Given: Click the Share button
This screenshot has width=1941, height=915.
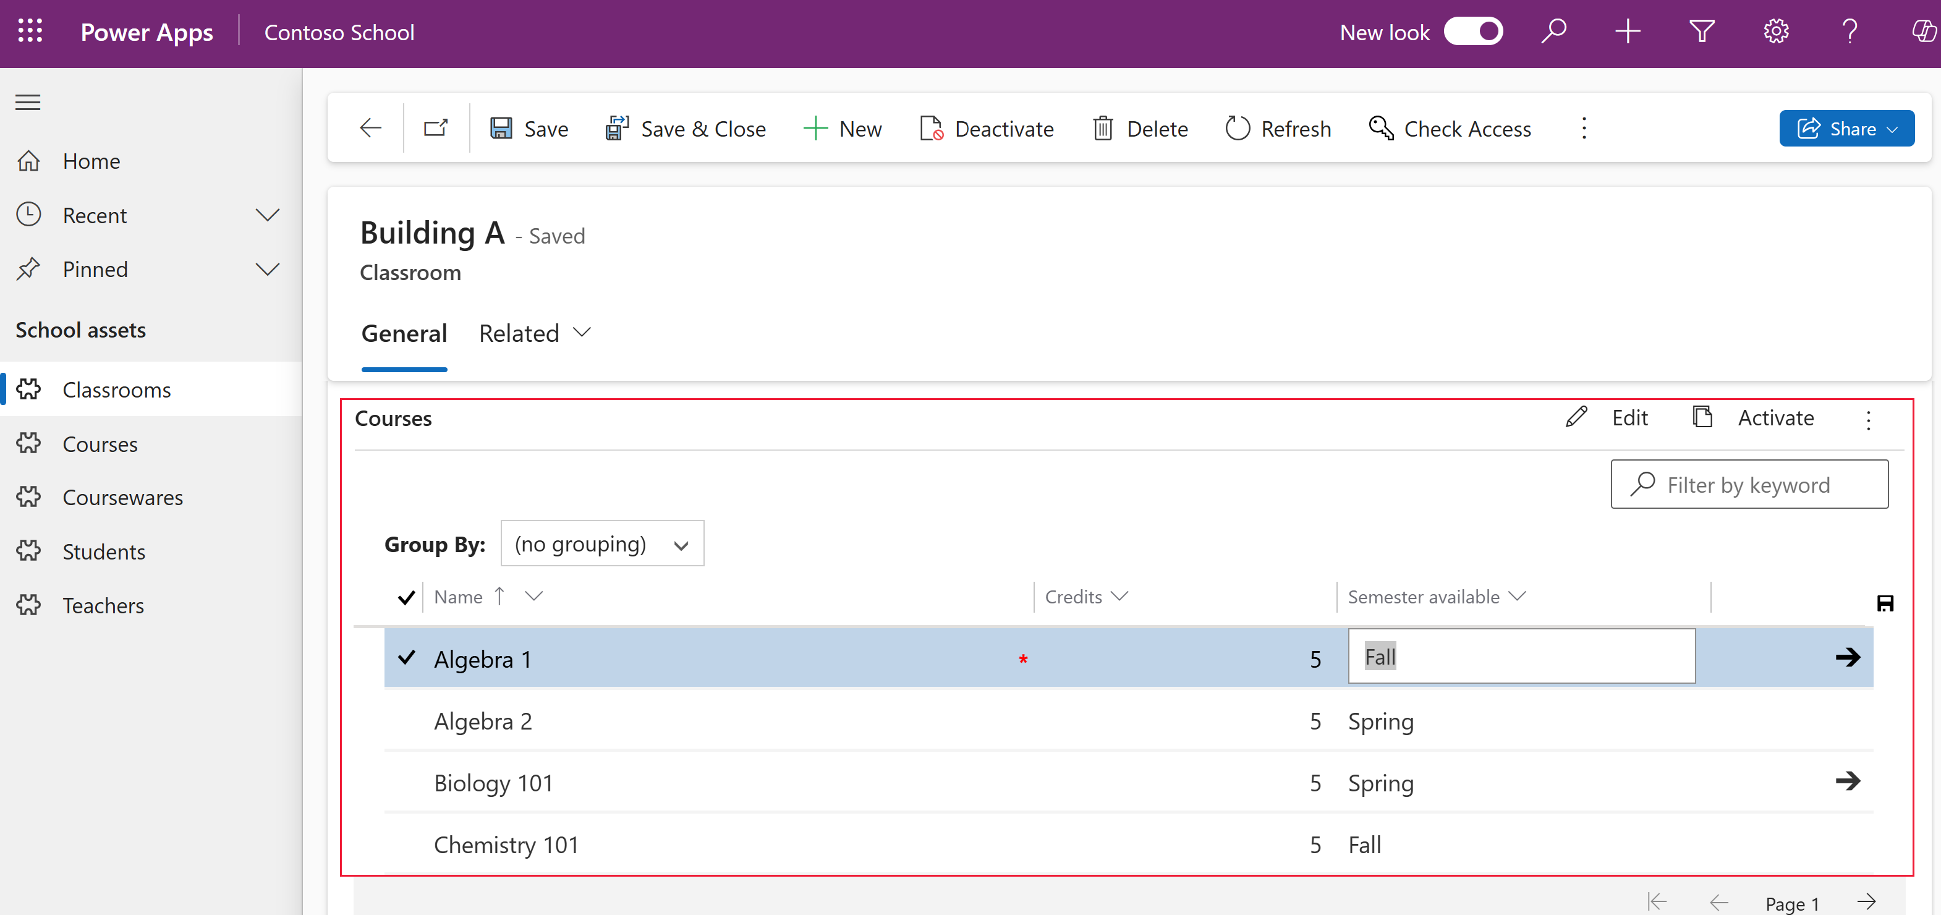Looking at the screenshot, I should tap(1847, 129).
